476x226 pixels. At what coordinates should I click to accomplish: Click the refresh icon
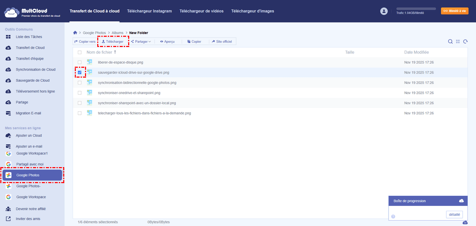tap(465, 42)
